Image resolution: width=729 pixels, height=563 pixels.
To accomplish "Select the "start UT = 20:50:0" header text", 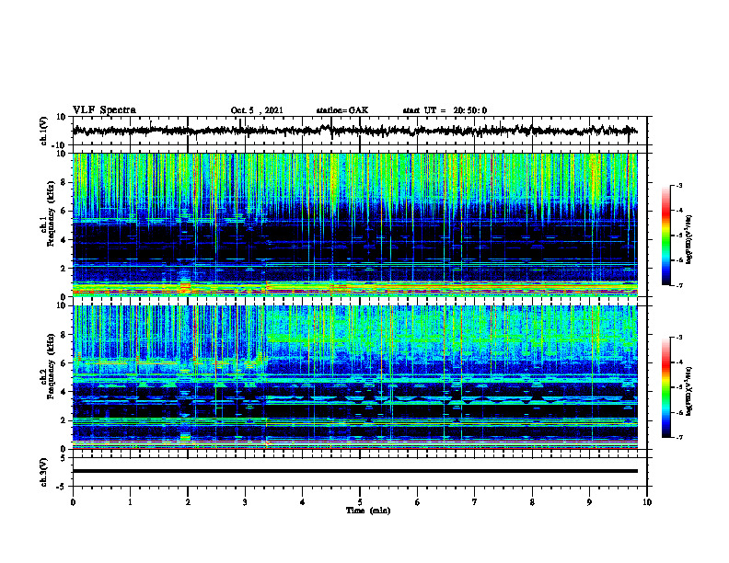I will [445, 110].
